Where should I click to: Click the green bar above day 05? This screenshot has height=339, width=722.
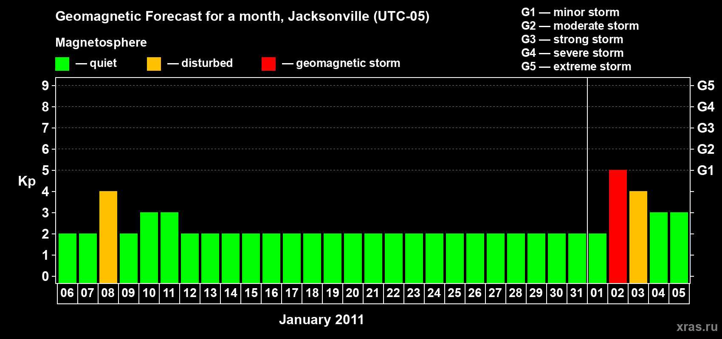click(x=679, y=247)
